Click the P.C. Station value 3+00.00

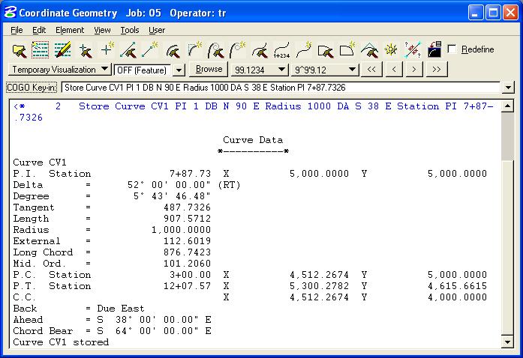pyautogui.click(x=190, y=275)
